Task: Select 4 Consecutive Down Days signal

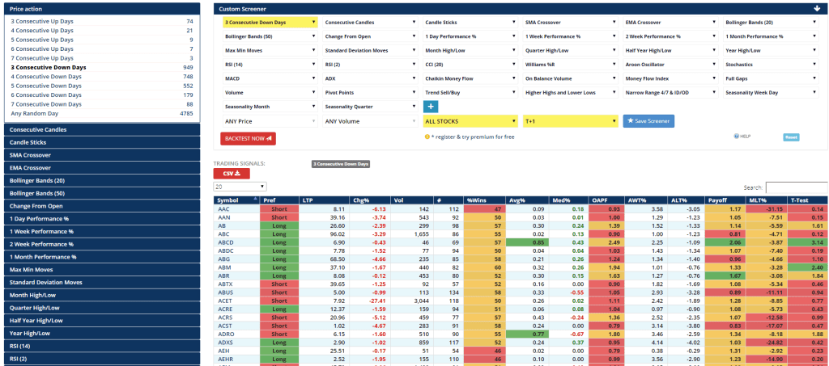Action: click(46, 77)
